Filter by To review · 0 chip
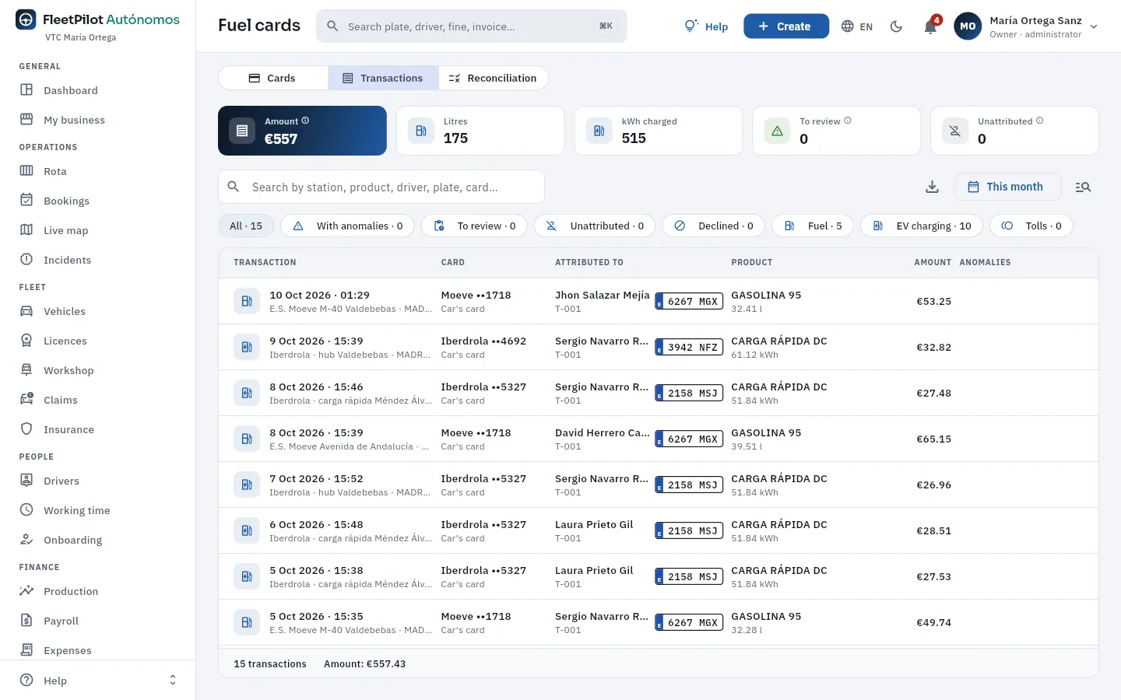 474,226
